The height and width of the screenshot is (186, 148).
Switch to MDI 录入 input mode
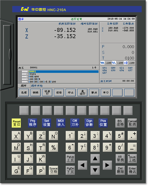tap(61, 123)
